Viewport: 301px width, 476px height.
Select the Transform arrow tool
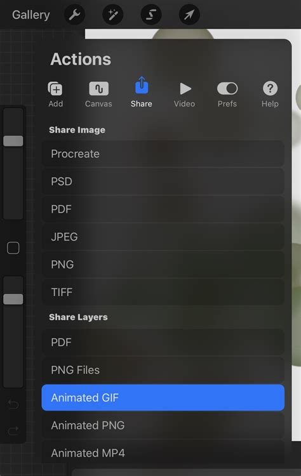(189, 14)
